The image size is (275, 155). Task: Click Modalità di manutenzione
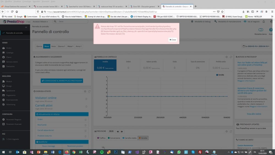(x=227, y=21)
